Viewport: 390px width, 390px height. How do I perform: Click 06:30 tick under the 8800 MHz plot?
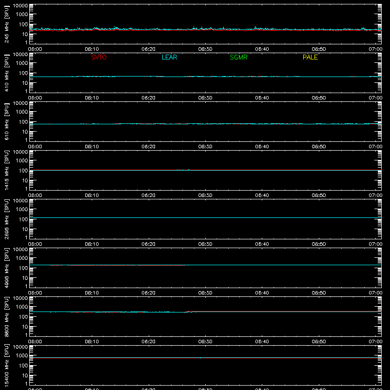pyautogui.click(x=205, y=342)
